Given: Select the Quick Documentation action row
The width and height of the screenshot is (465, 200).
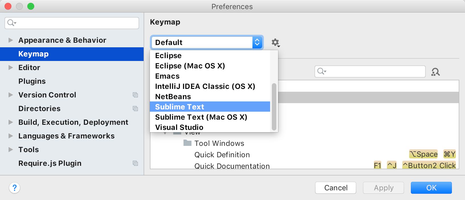Looking at the screenshot, I should click(x=305, y=165).
